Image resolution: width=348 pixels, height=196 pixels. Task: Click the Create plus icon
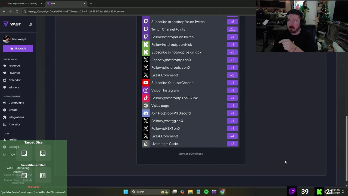pyautogui.click(x=5, y=110)
